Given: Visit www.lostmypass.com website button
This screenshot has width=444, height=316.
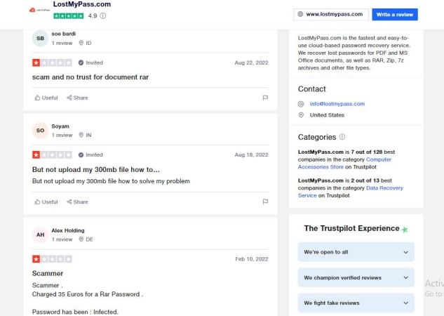Looking at the screenshot, I should pyautogui.click(x=331, y=15).
